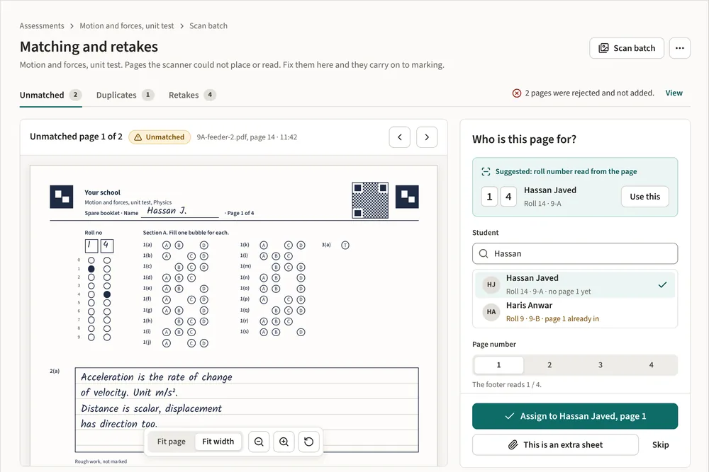
Task: Switch to the Unmatched tab
Action: tap(50, 95)
